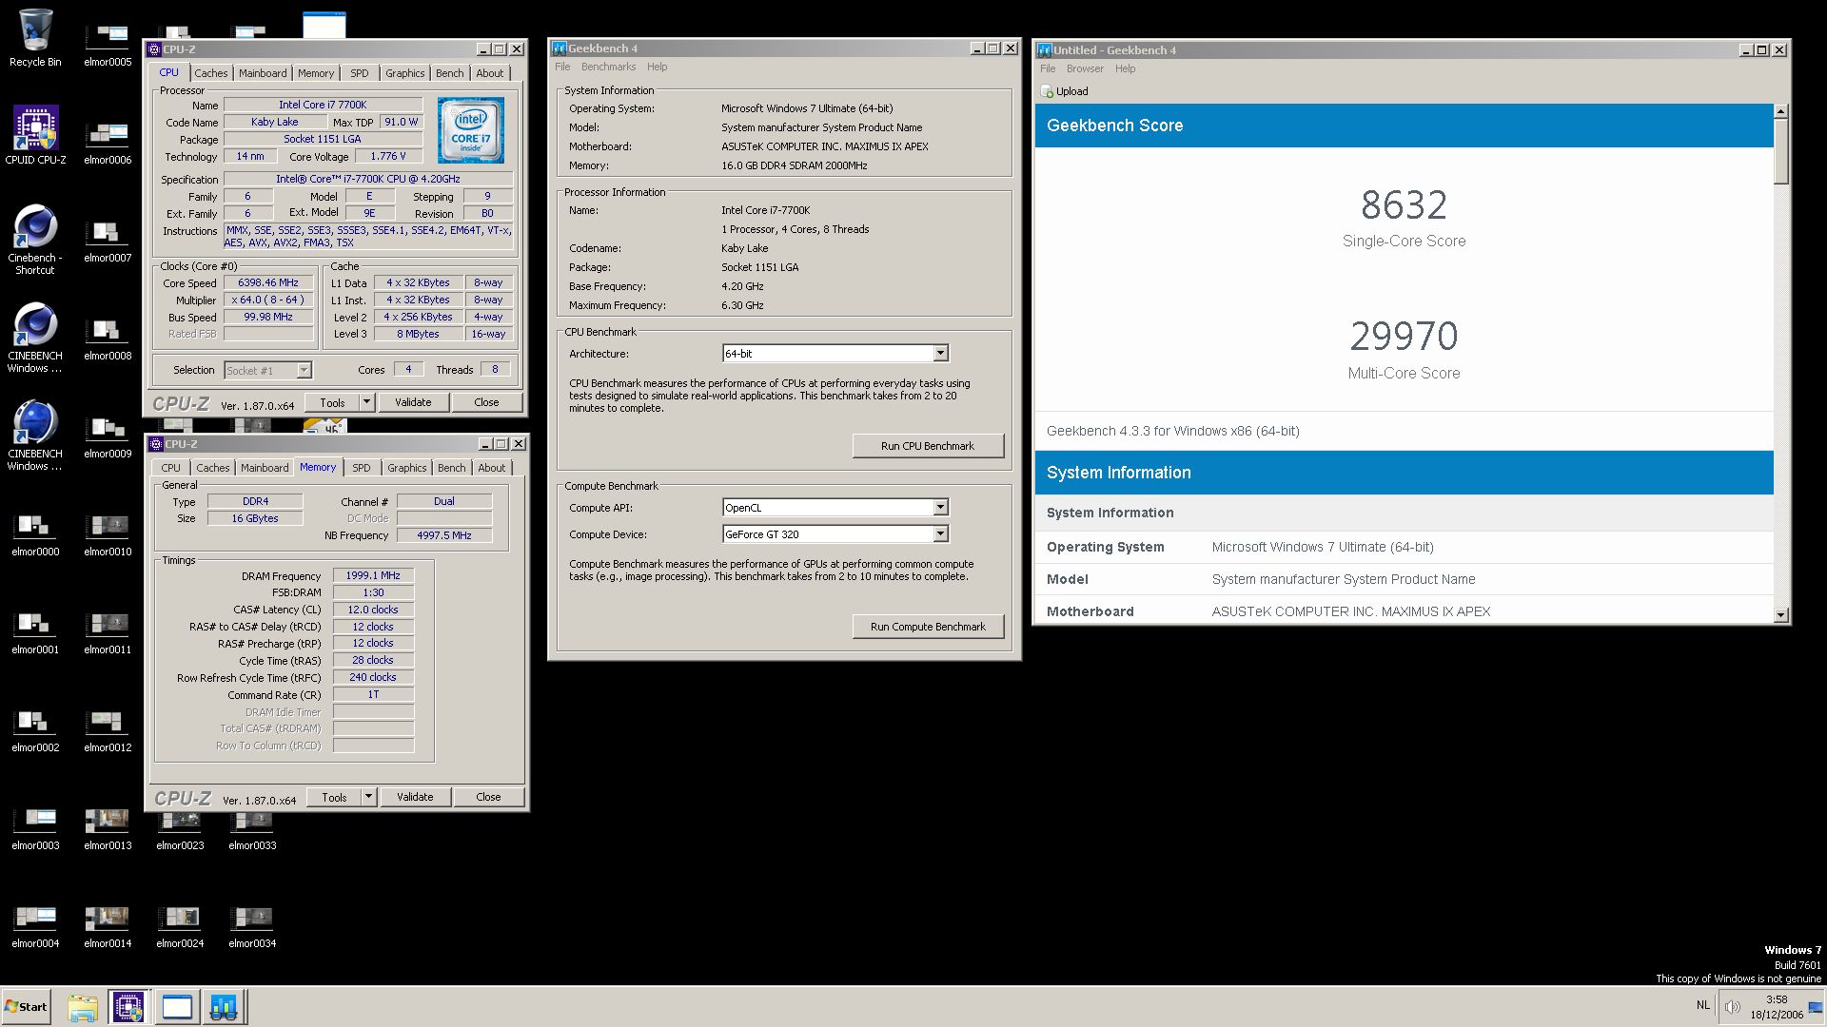Switch to the taskbar blank window button
Screen dimensions: 1827x1027
click(177, 1007)
